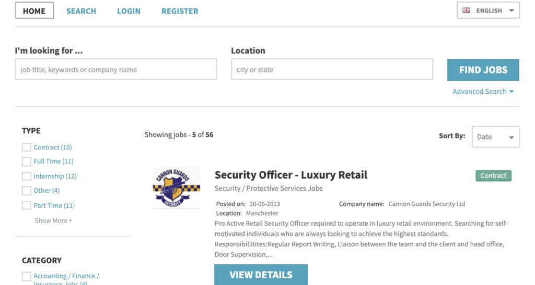
Task: Click View Details for Security Officer
Action: point(261,275)
